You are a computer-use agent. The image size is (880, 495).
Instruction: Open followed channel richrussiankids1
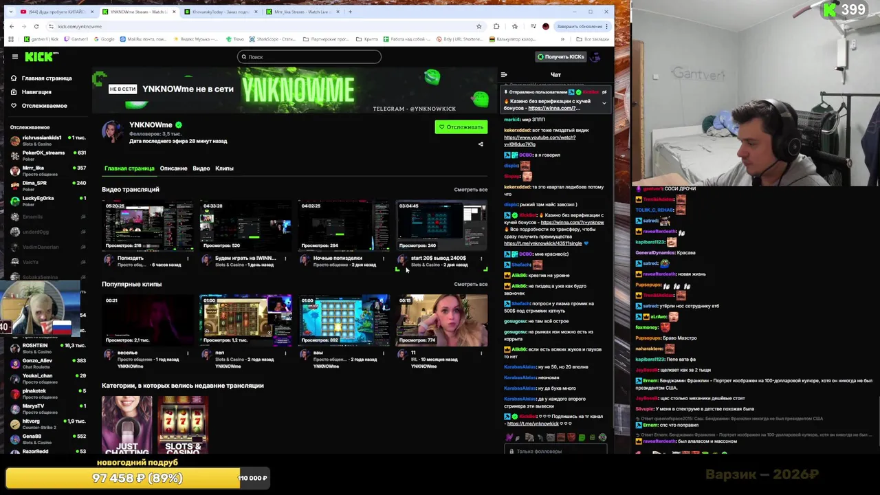pyautogui.click(x=47, y=140)
